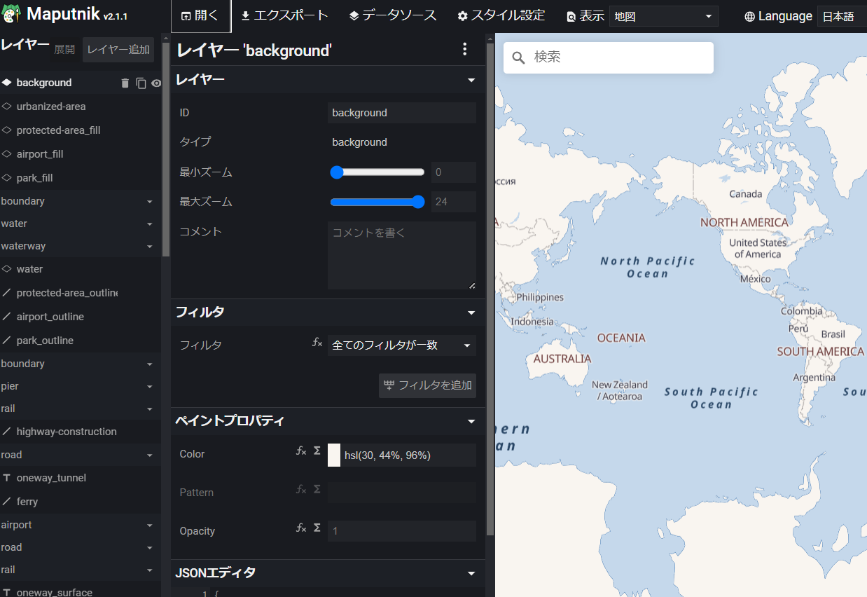Click the AUSTRALIA label on map
This screenshot has height=597, width=867.
562,359
